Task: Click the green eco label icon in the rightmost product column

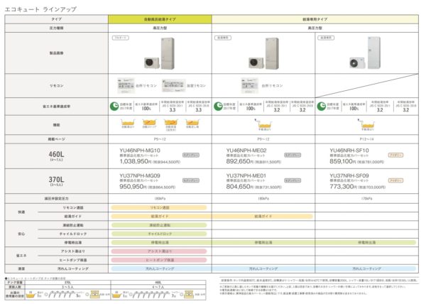Action: (322, 107)
